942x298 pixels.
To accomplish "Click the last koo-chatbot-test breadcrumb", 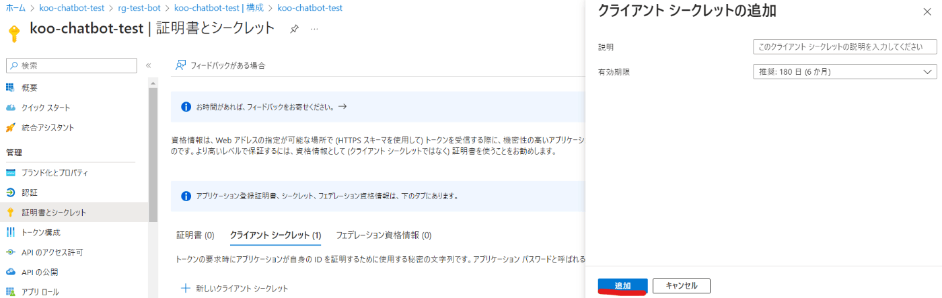I will coord(310,8).
